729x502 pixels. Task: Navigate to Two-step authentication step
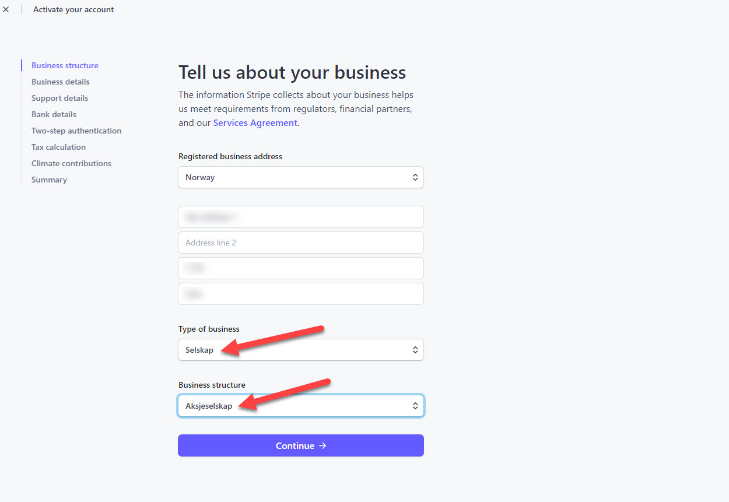tap(76, 131)
